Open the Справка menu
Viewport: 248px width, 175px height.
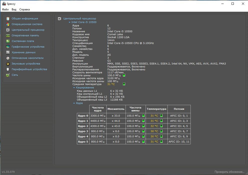pyautogui.click(x=24, y=9)
